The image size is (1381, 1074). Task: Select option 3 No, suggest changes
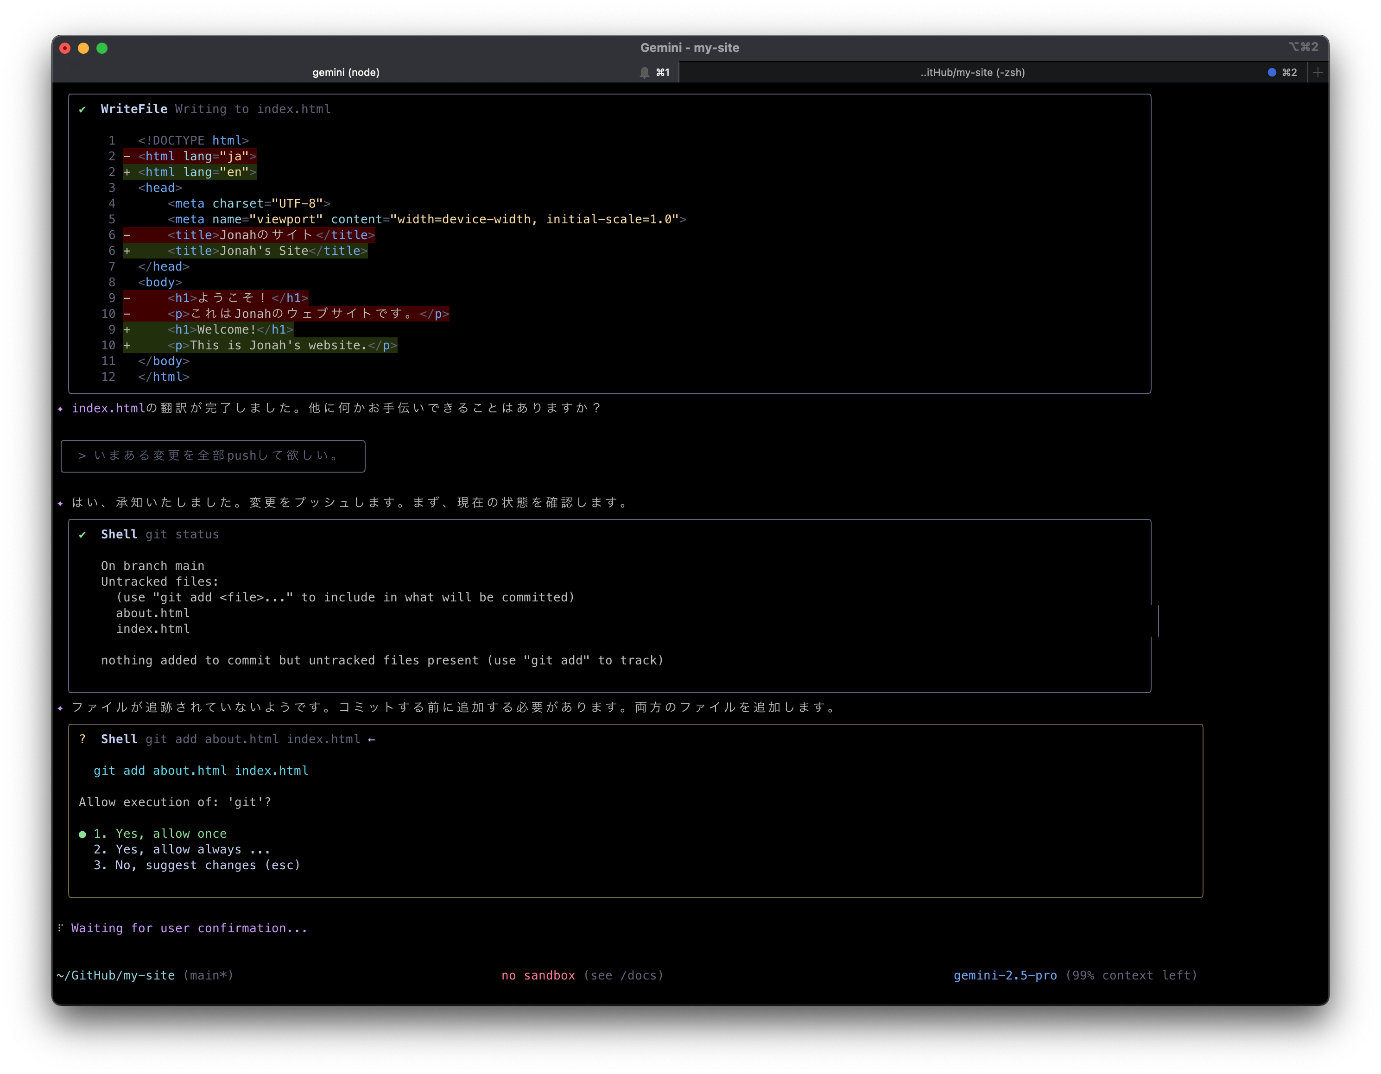[x=196, y=866]
